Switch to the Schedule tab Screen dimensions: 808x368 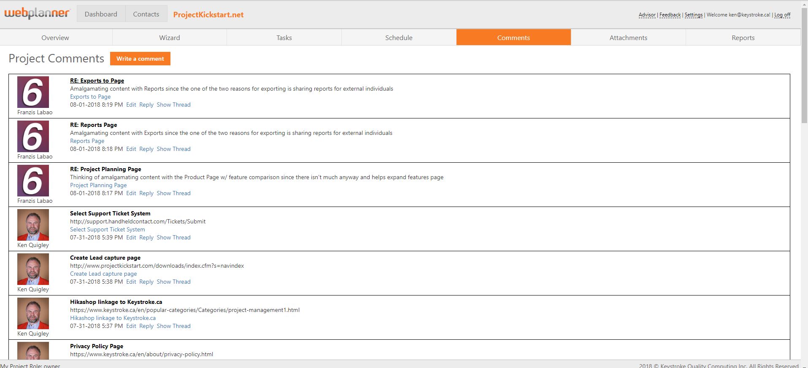pyautogui.click(x=399, y=38)
